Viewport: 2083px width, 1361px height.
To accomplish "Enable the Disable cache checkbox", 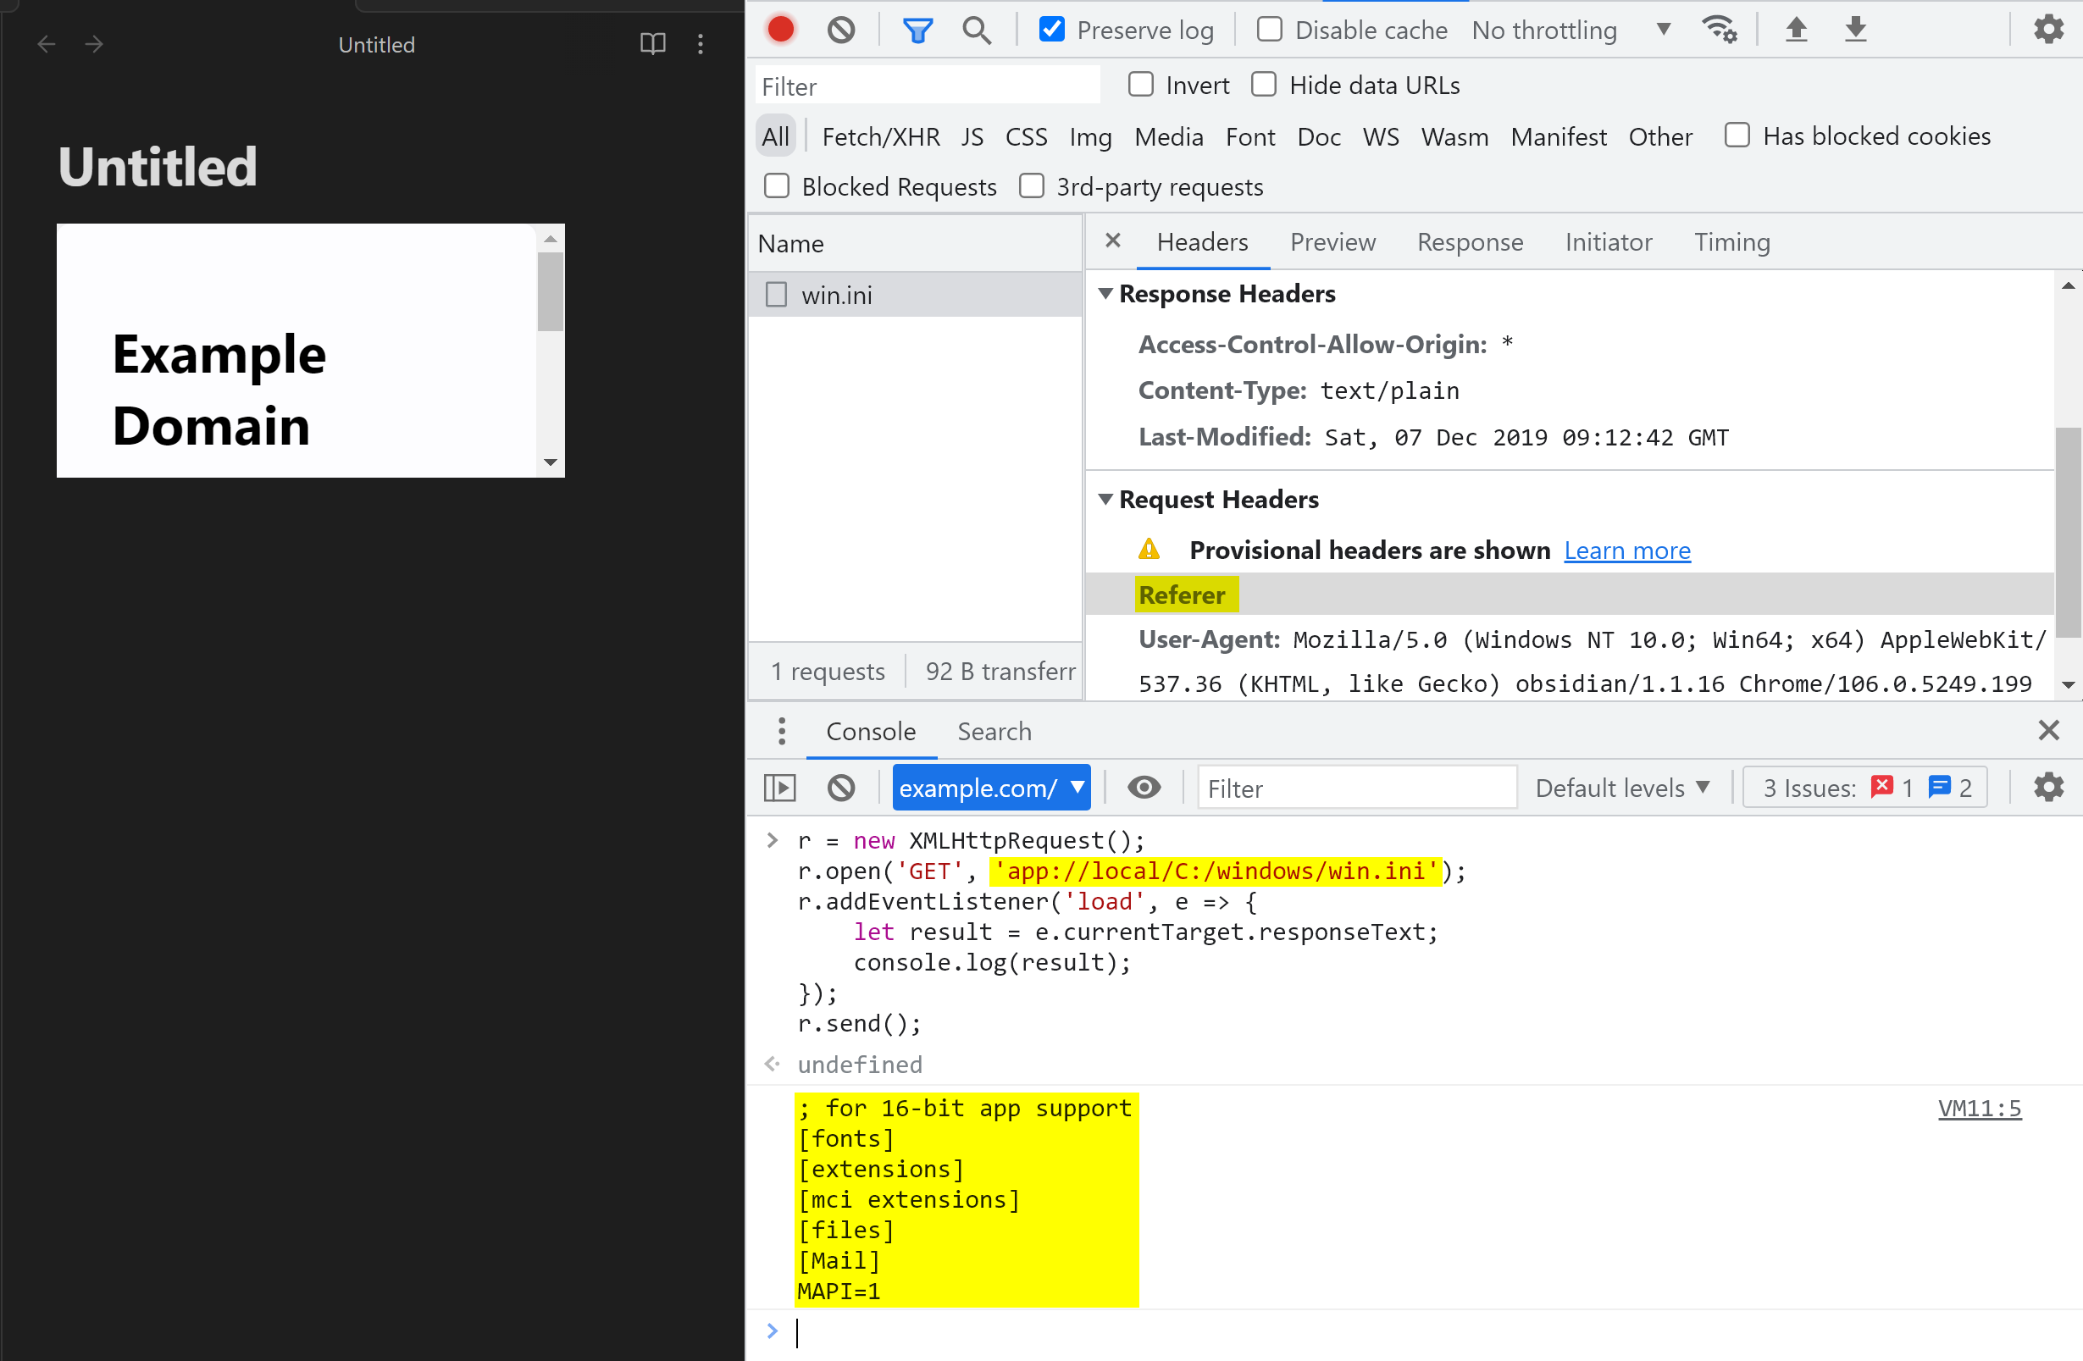I will [1269, 30].
